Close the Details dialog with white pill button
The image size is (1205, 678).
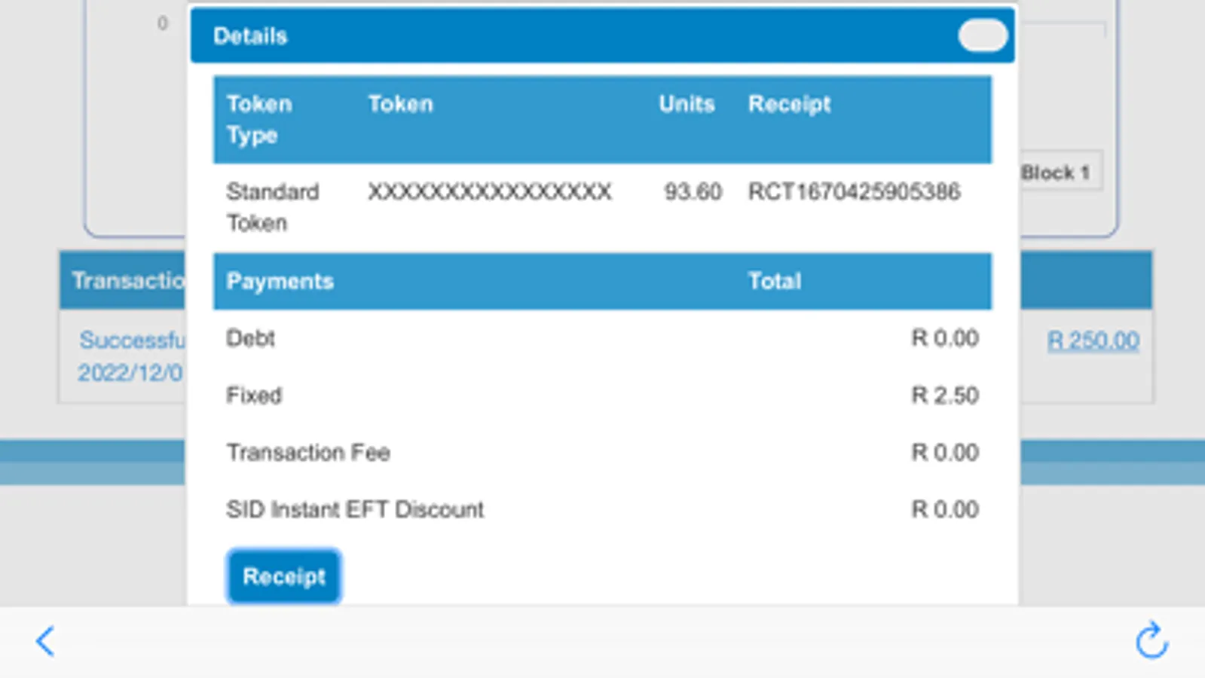point(983,35)
